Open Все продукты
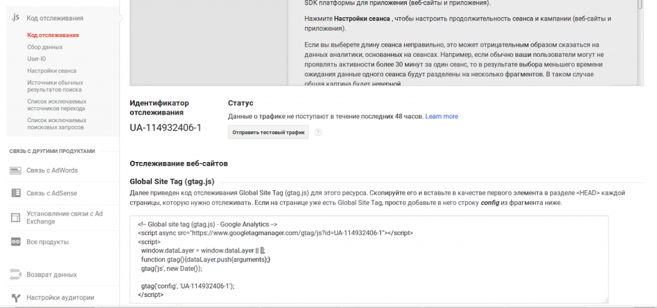 coord(47,242)
